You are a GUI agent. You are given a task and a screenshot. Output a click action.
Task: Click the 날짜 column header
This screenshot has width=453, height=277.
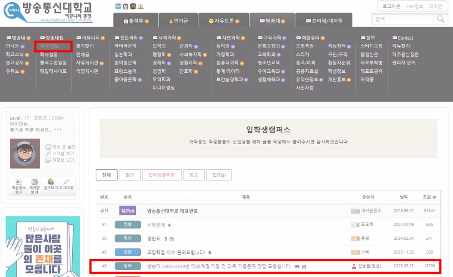(x=404, y=197)
